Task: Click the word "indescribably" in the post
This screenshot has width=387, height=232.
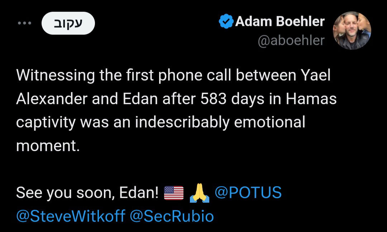Action: click(x=182, y=122)
